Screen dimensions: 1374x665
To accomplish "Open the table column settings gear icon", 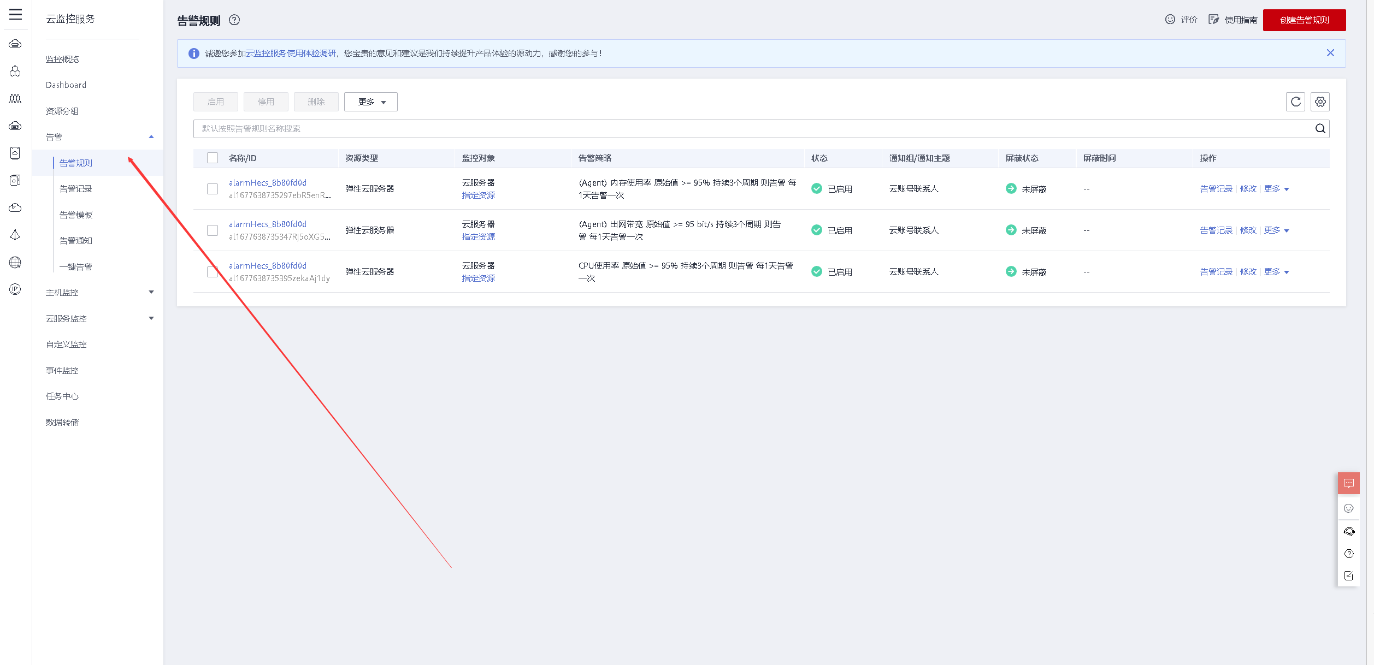I will [1320, 102].
